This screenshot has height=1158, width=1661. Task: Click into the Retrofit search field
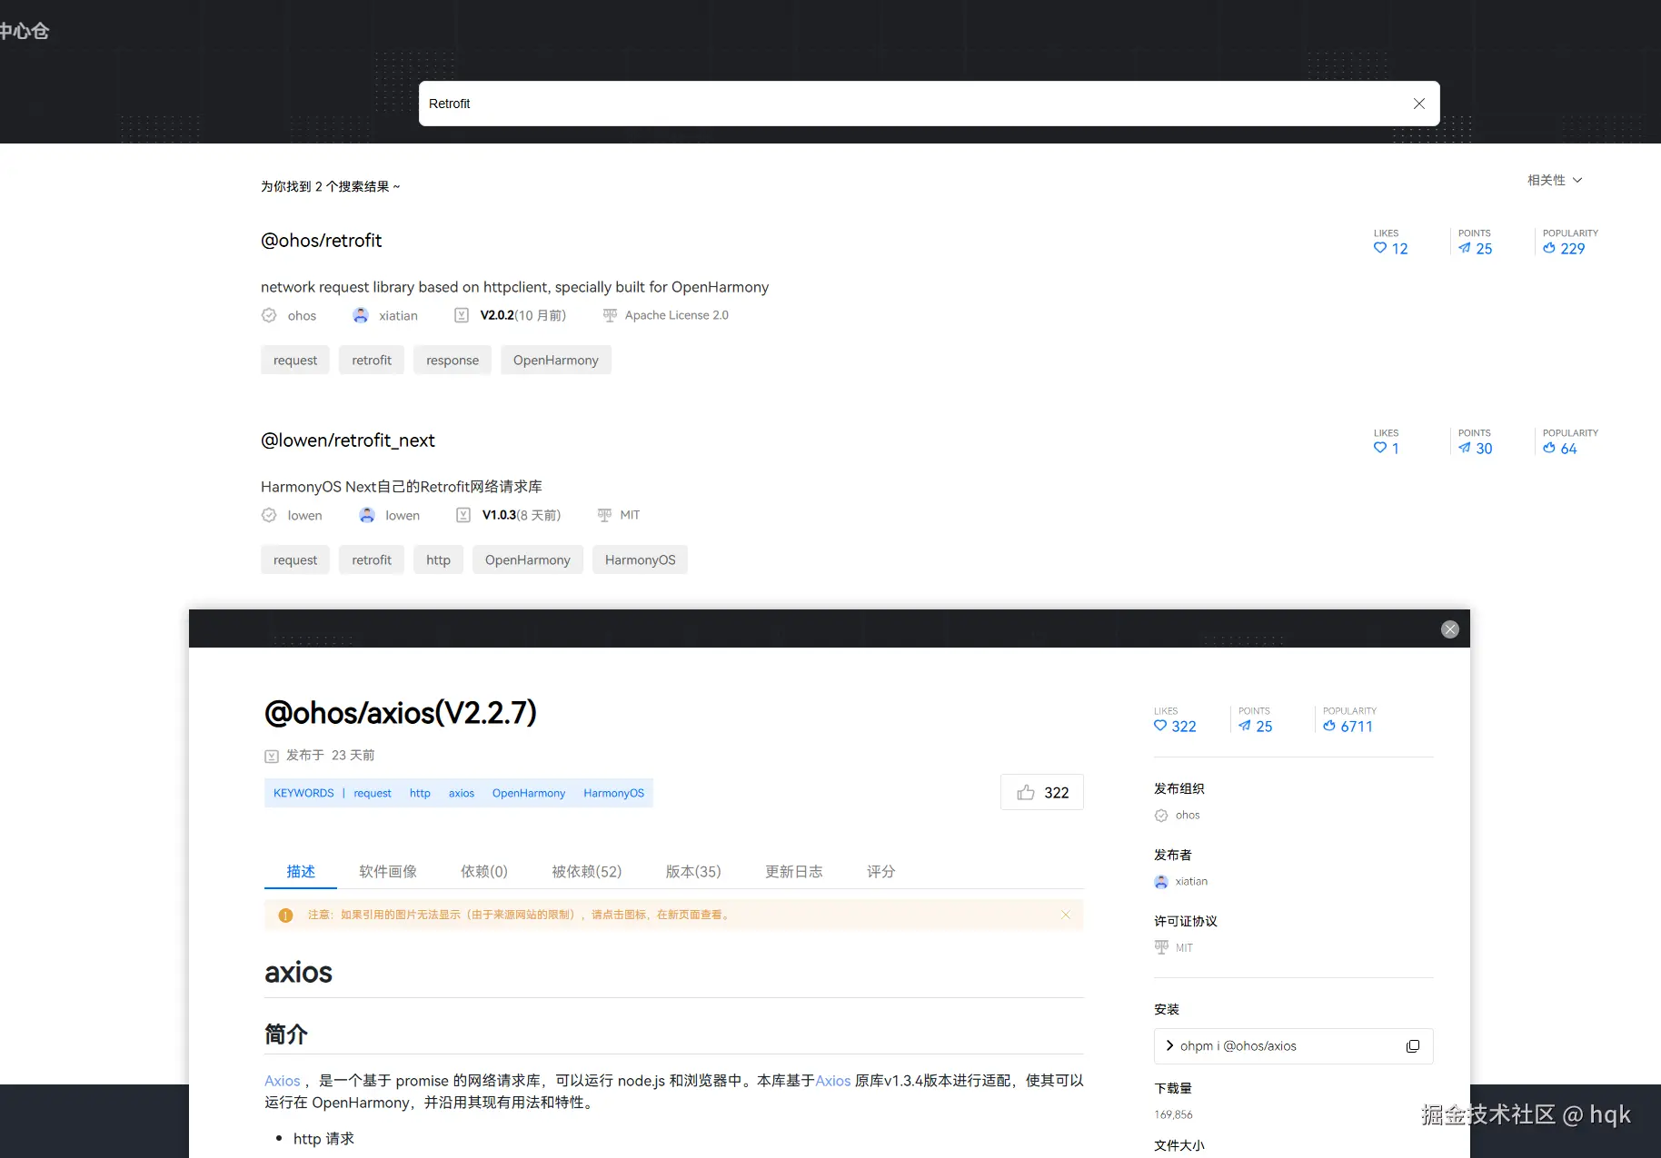tap(929, 104)
